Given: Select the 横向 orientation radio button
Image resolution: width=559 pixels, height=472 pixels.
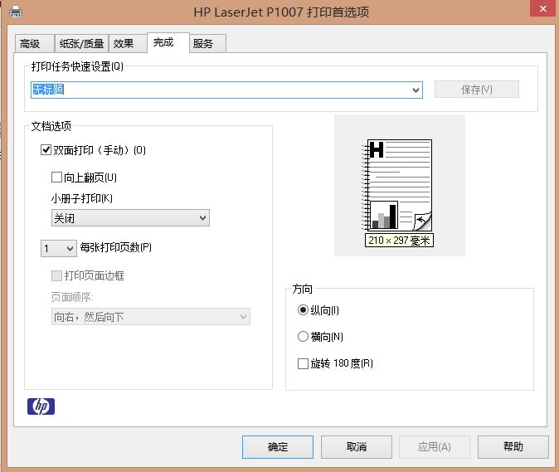Looking at the screenshot, I should (x=303, y=337).
